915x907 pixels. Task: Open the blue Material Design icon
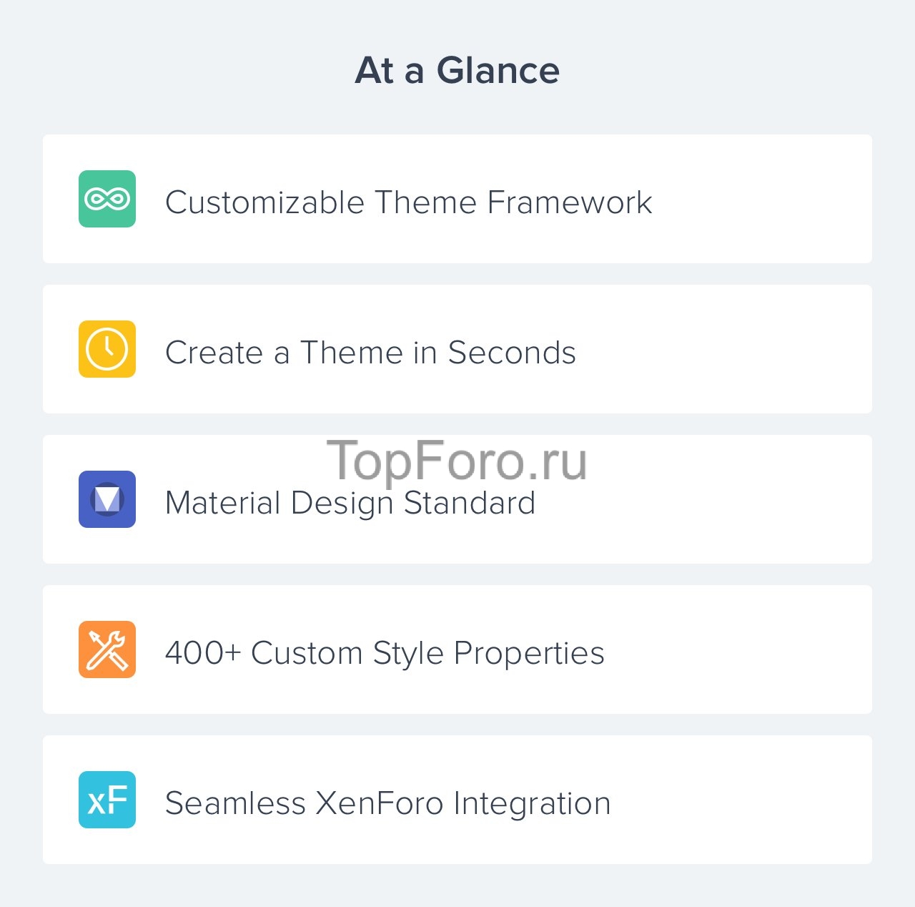[107, 499]
